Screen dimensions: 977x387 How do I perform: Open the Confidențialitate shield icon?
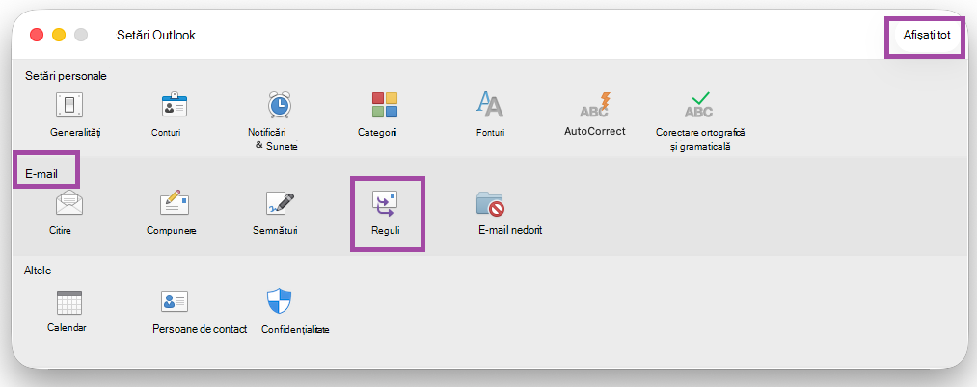280,301
